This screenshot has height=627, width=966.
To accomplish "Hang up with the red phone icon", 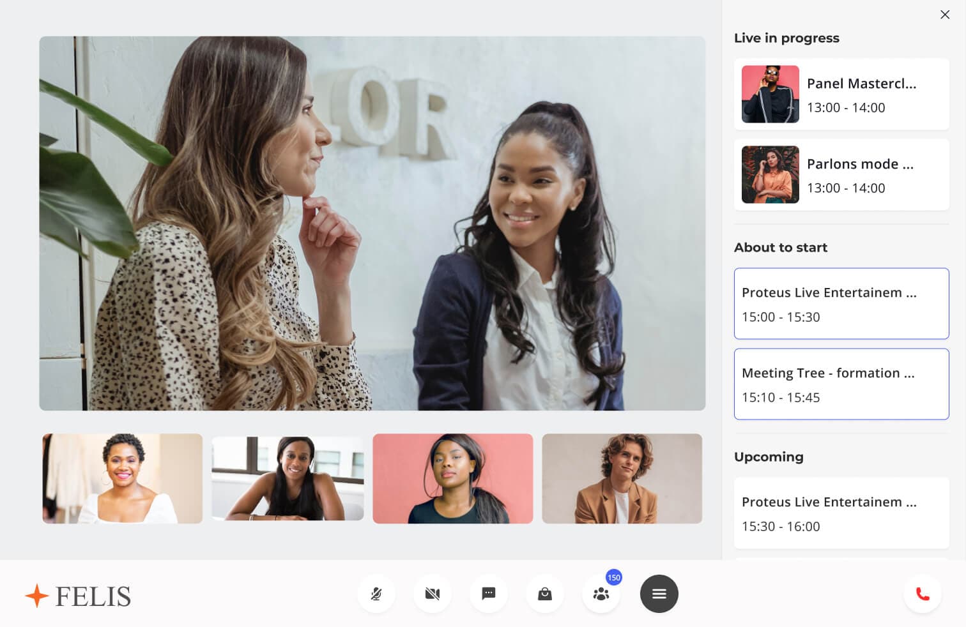I will click(922, 594).
